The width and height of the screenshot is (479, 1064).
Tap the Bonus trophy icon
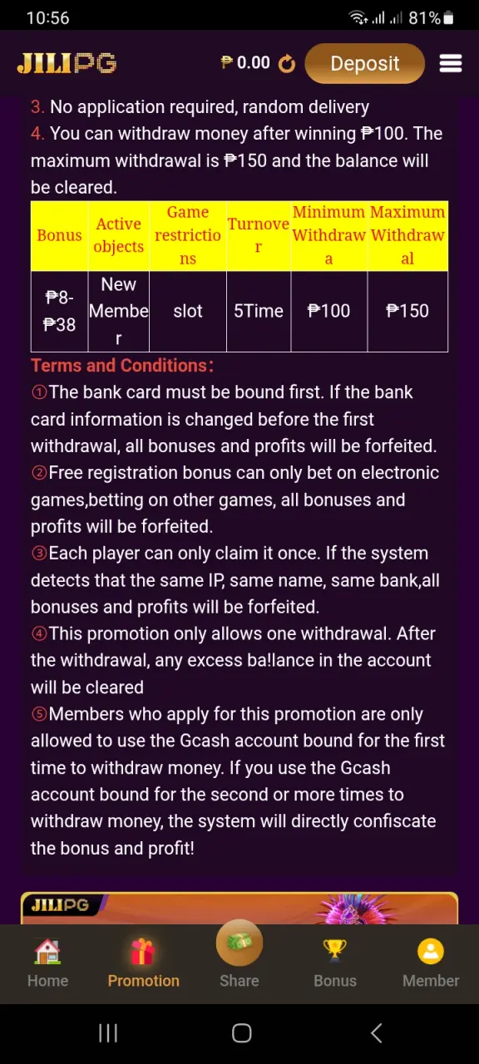(x=335, y=952)
